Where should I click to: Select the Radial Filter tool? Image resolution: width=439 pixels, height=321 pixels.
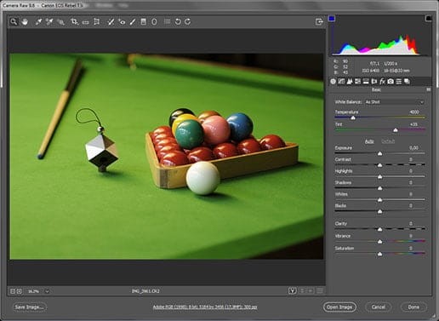click(x=154, y=21)
